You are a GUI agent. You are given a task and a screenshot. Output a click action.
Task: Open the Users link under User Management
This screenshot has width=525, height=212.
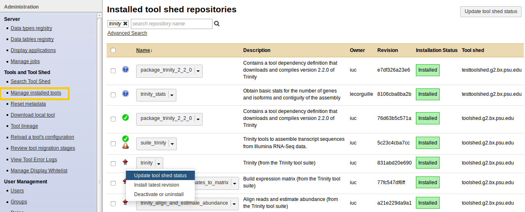[x=17, y=191]
